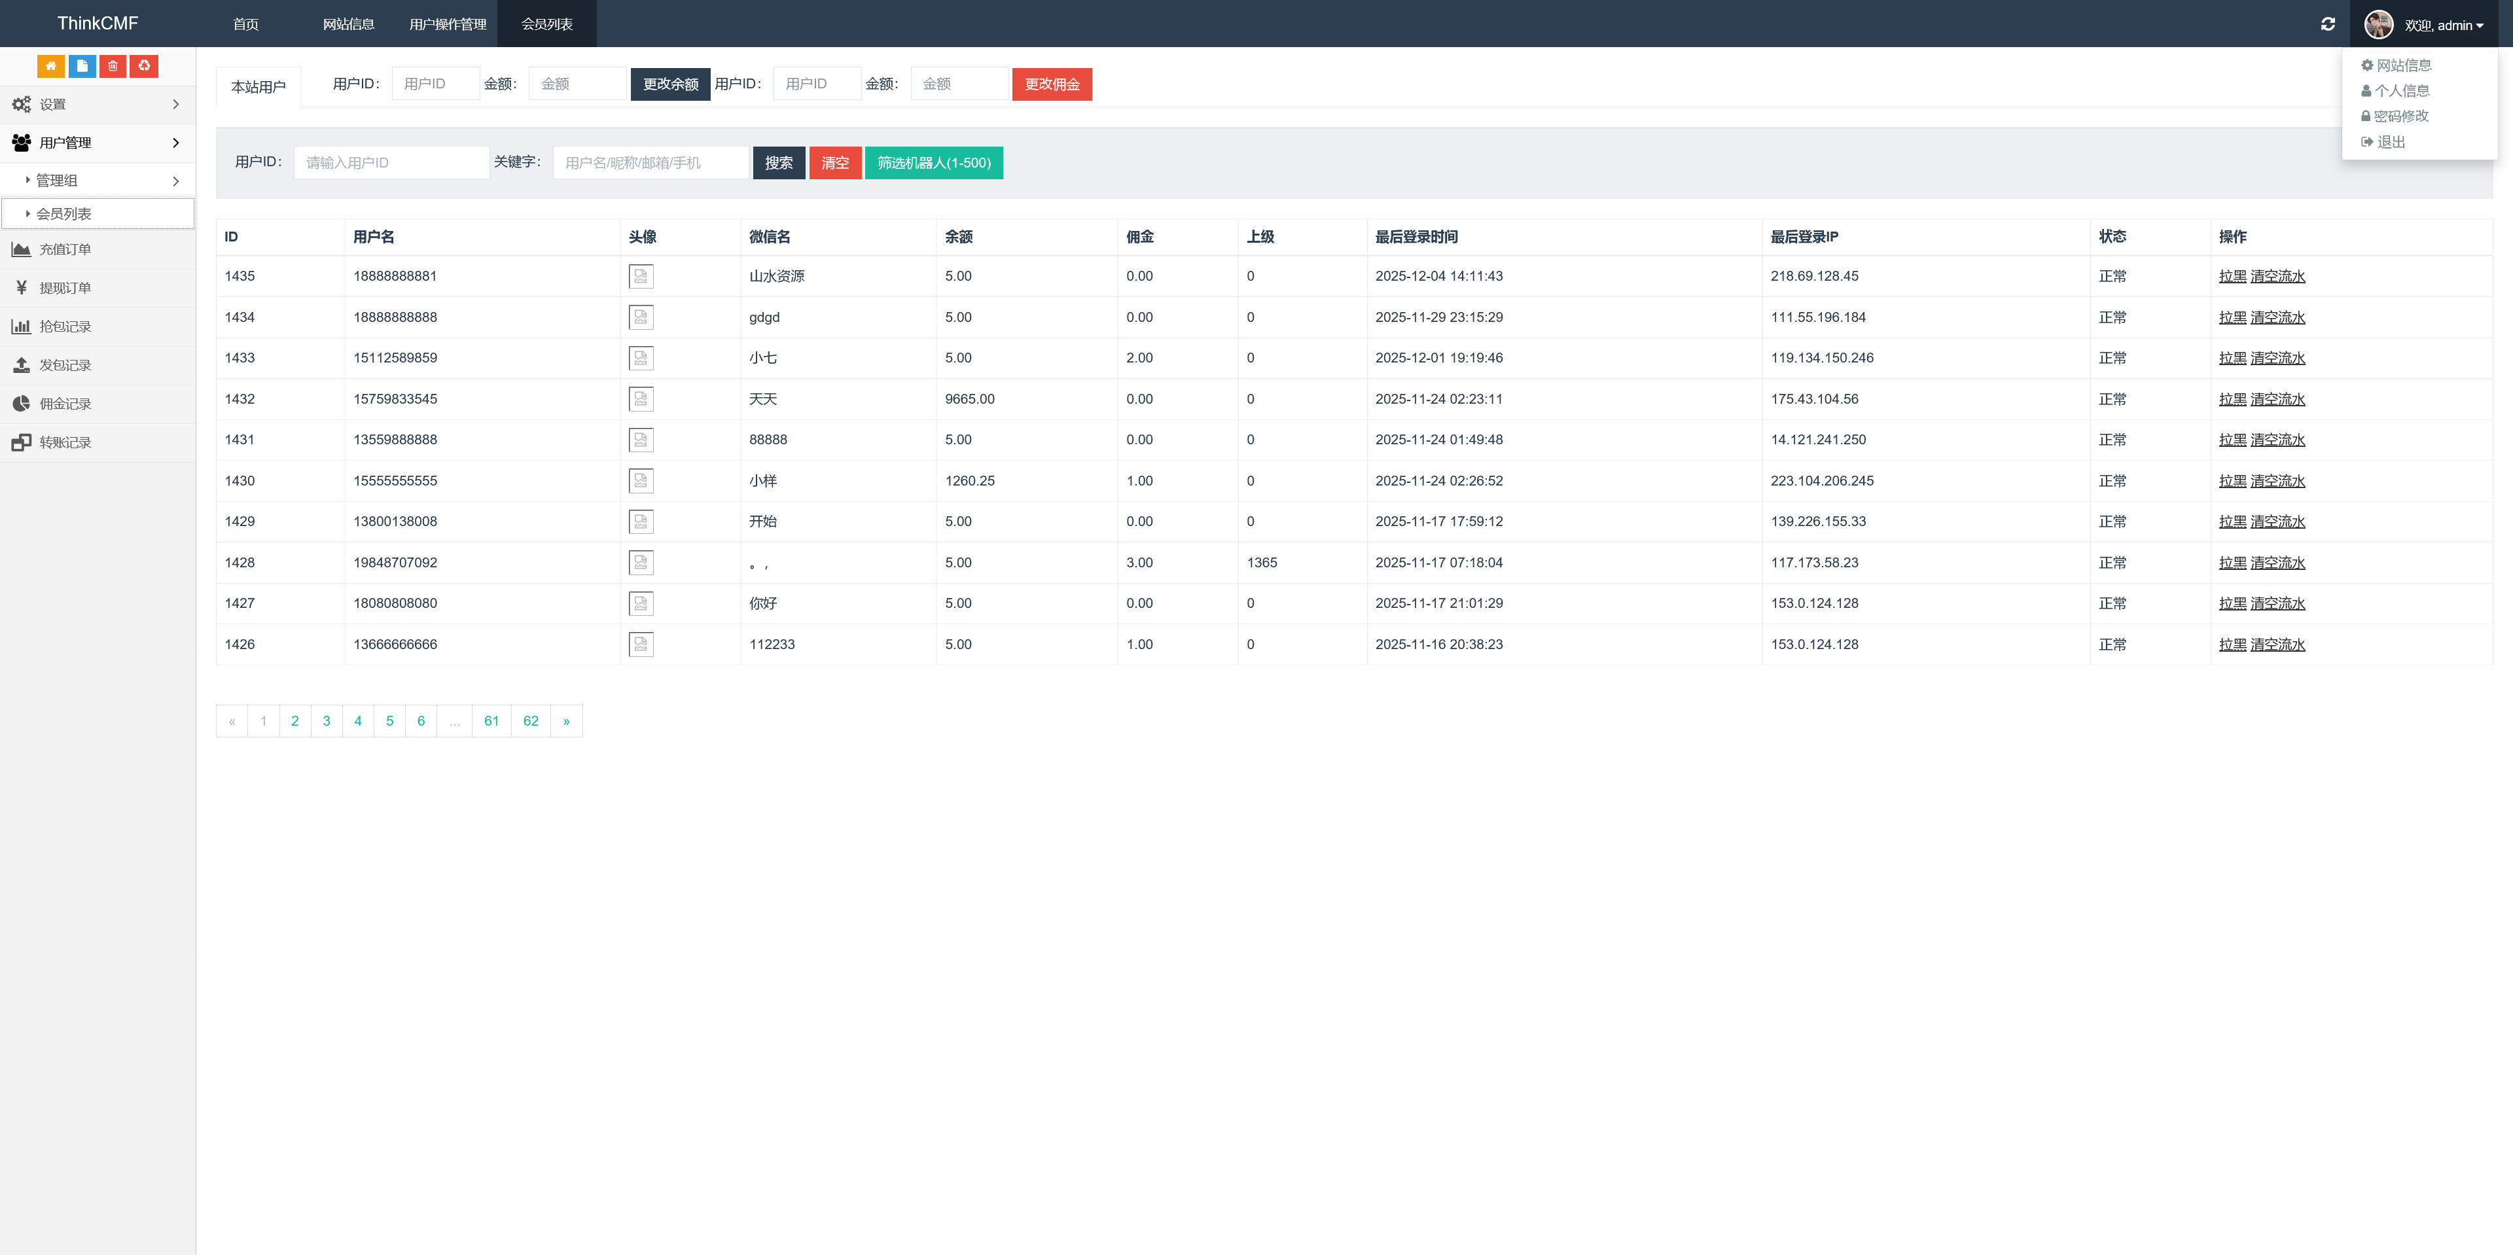The image size is (2513, 1255).
Task: Click the blue document shortcut icon
Action: (x=82, y=65)
